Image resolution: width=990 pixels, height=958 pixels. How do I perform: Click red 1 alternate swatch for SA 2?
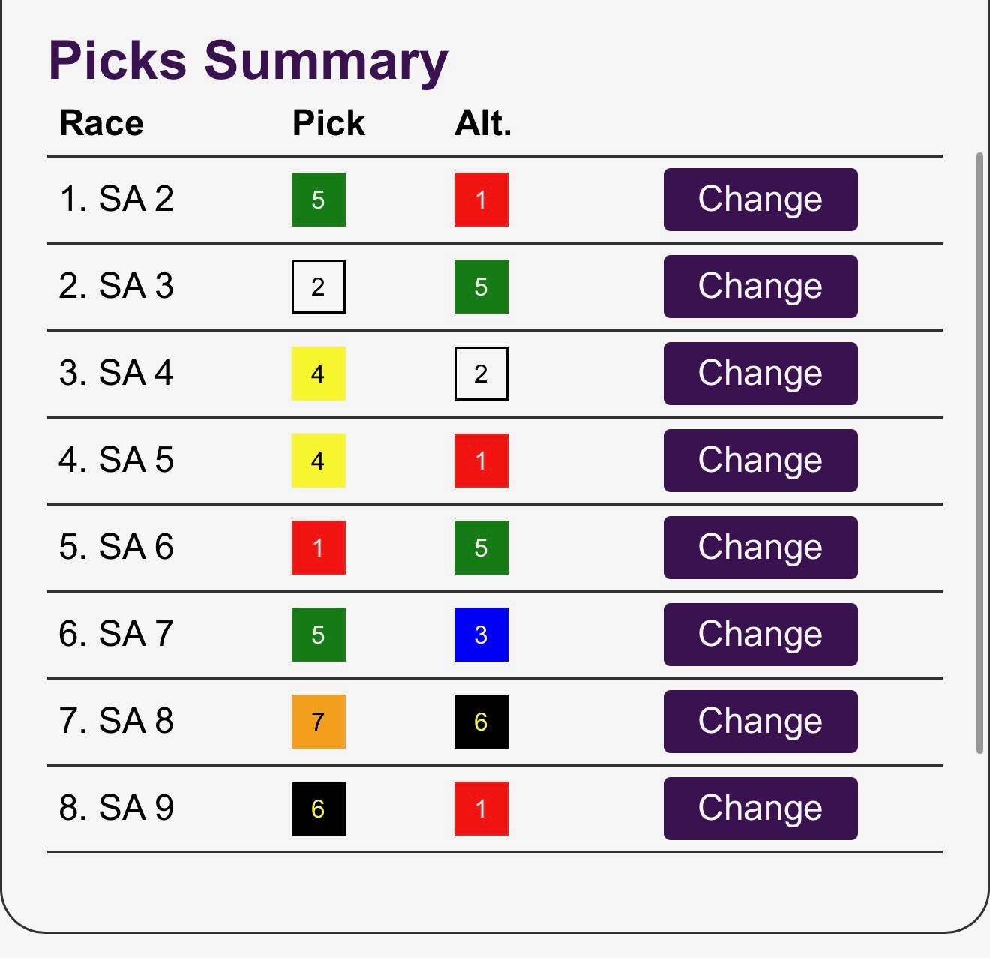tap(481, 200)
